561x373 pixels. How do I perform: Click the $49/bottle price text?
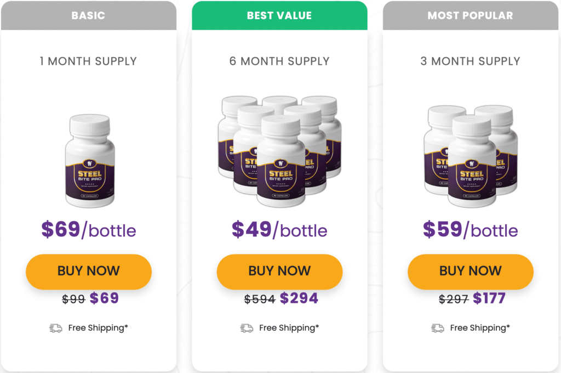click(279, 230)
